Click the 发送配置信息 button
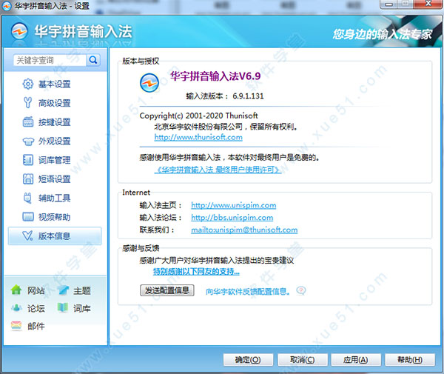 (167, 290)
